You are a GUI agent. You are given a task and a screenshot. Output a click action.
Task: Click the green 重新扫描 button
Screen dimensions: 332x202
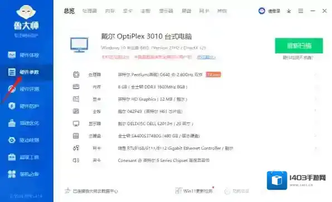click(299, 46)
